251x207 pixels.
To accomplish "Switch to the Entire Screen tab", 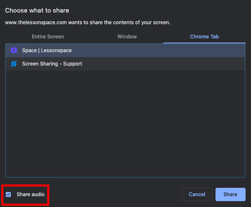I will coord(48,37).
